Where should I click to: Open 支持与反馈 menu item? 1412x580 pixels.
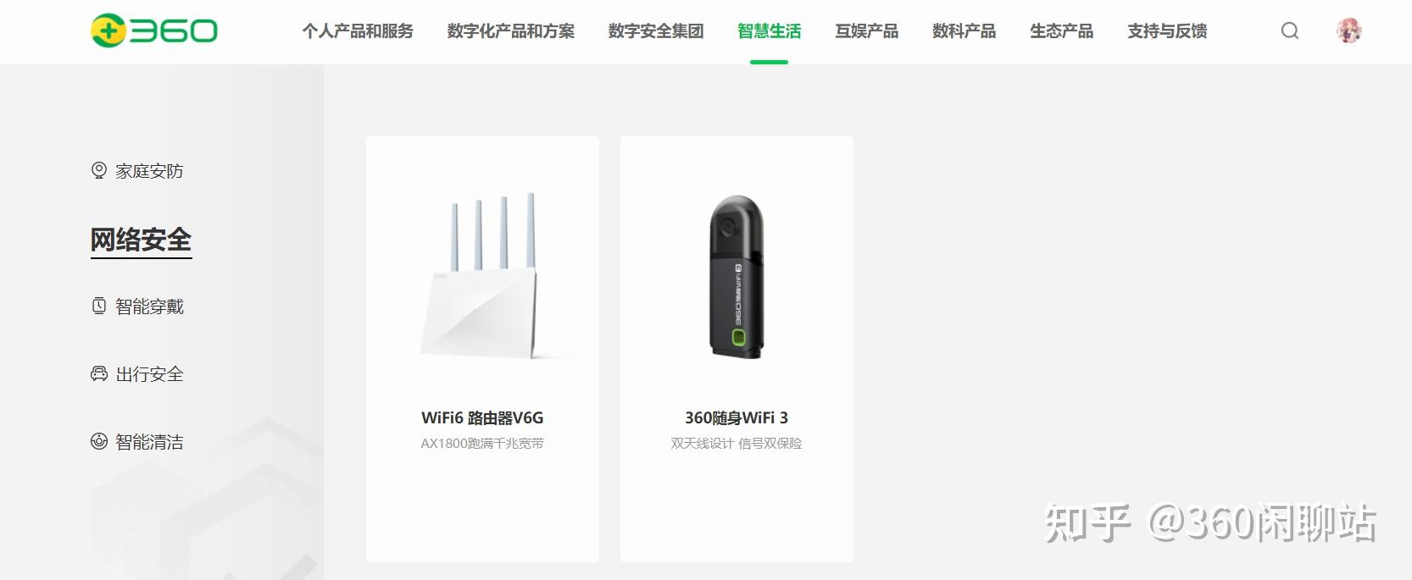click(1167, 31)
